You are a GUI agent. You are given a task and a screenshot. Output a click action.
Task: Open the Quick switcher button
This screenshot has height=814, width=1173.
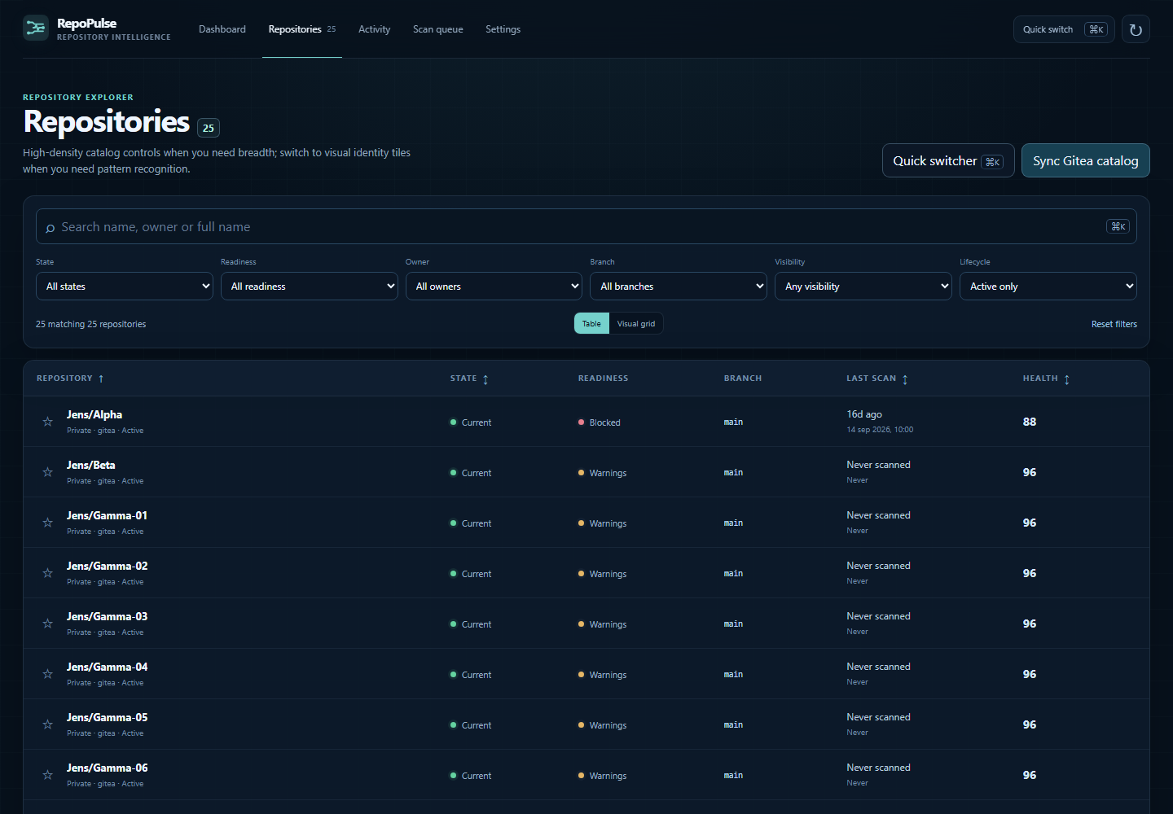point(948,160)
